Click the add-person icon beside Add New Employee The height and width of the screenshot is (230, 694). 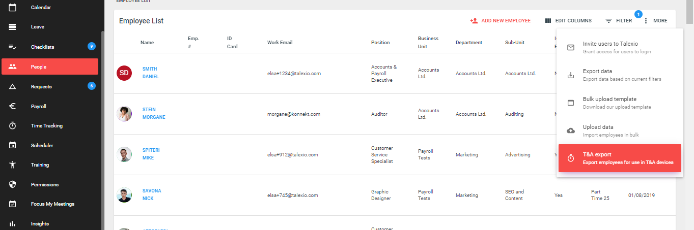tap(474, 21)
